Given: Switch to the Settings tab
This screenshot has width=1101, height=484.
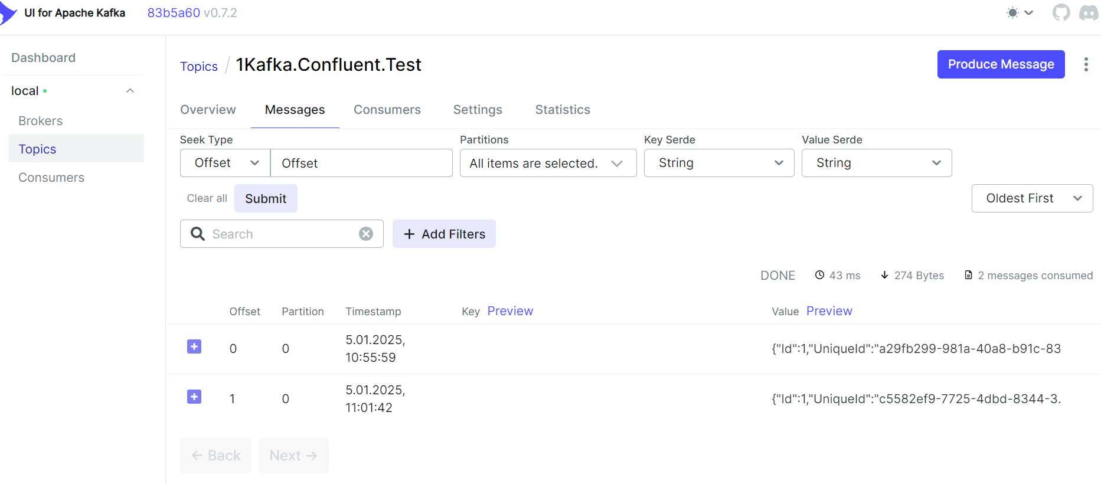Looking at the screenshot, I should (x=478, y=110).
